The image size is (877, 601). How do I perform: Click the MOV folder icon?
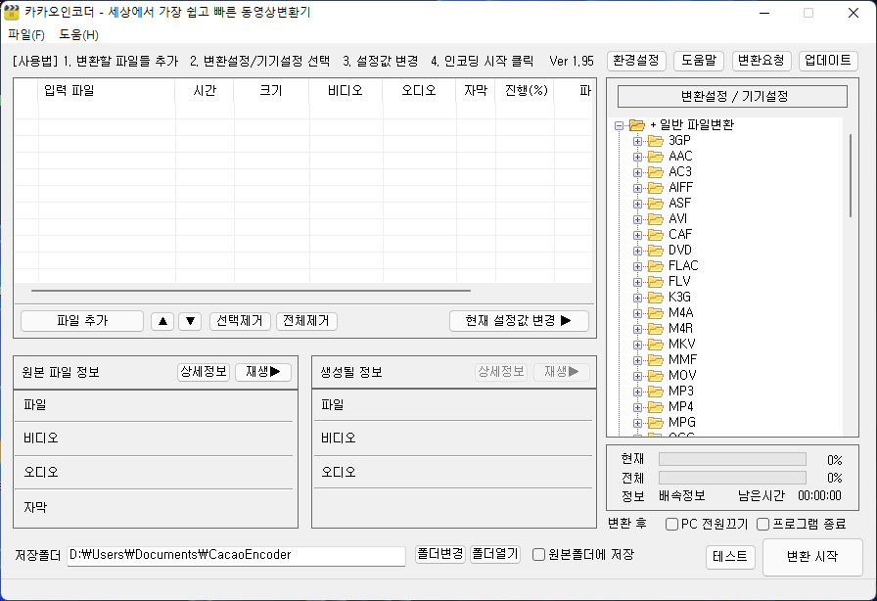pyautogui.click(x=656, y=376)
